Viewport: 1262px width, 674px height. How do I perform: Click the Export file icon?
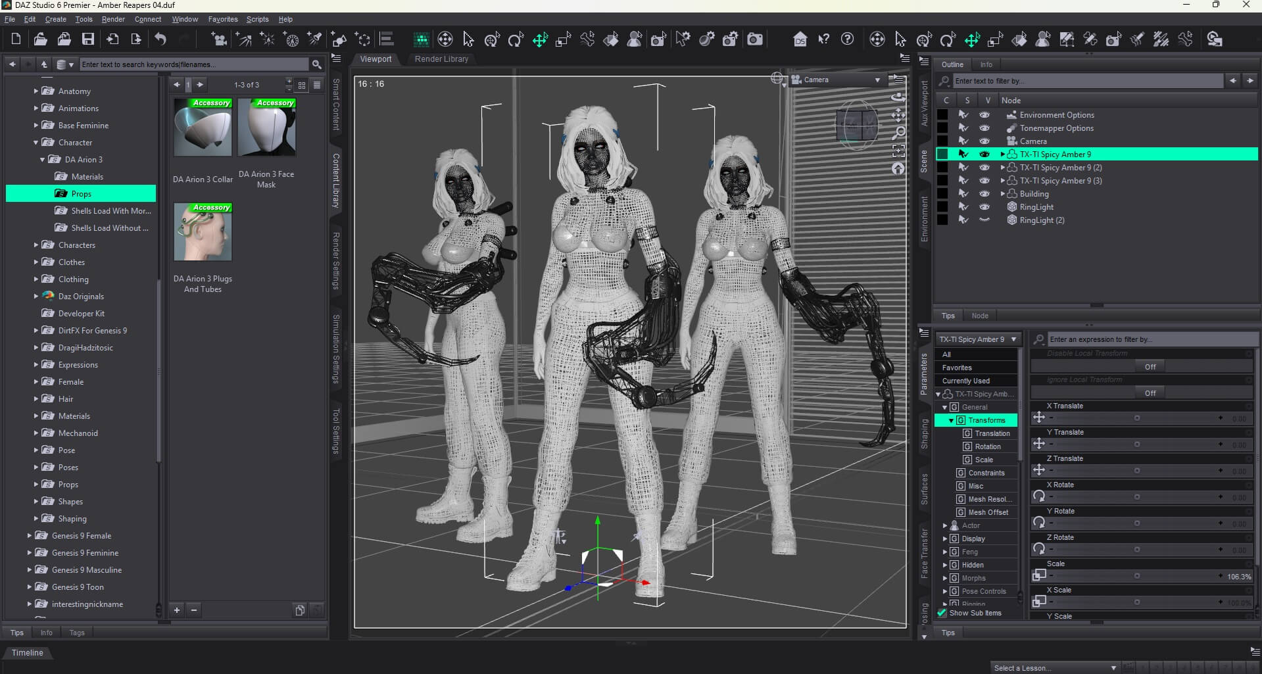[x=136, y=39]
